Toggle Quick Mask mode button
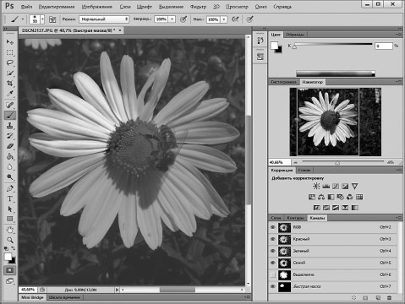This screenshot has width=405, height=304. (x=9, y=270)
